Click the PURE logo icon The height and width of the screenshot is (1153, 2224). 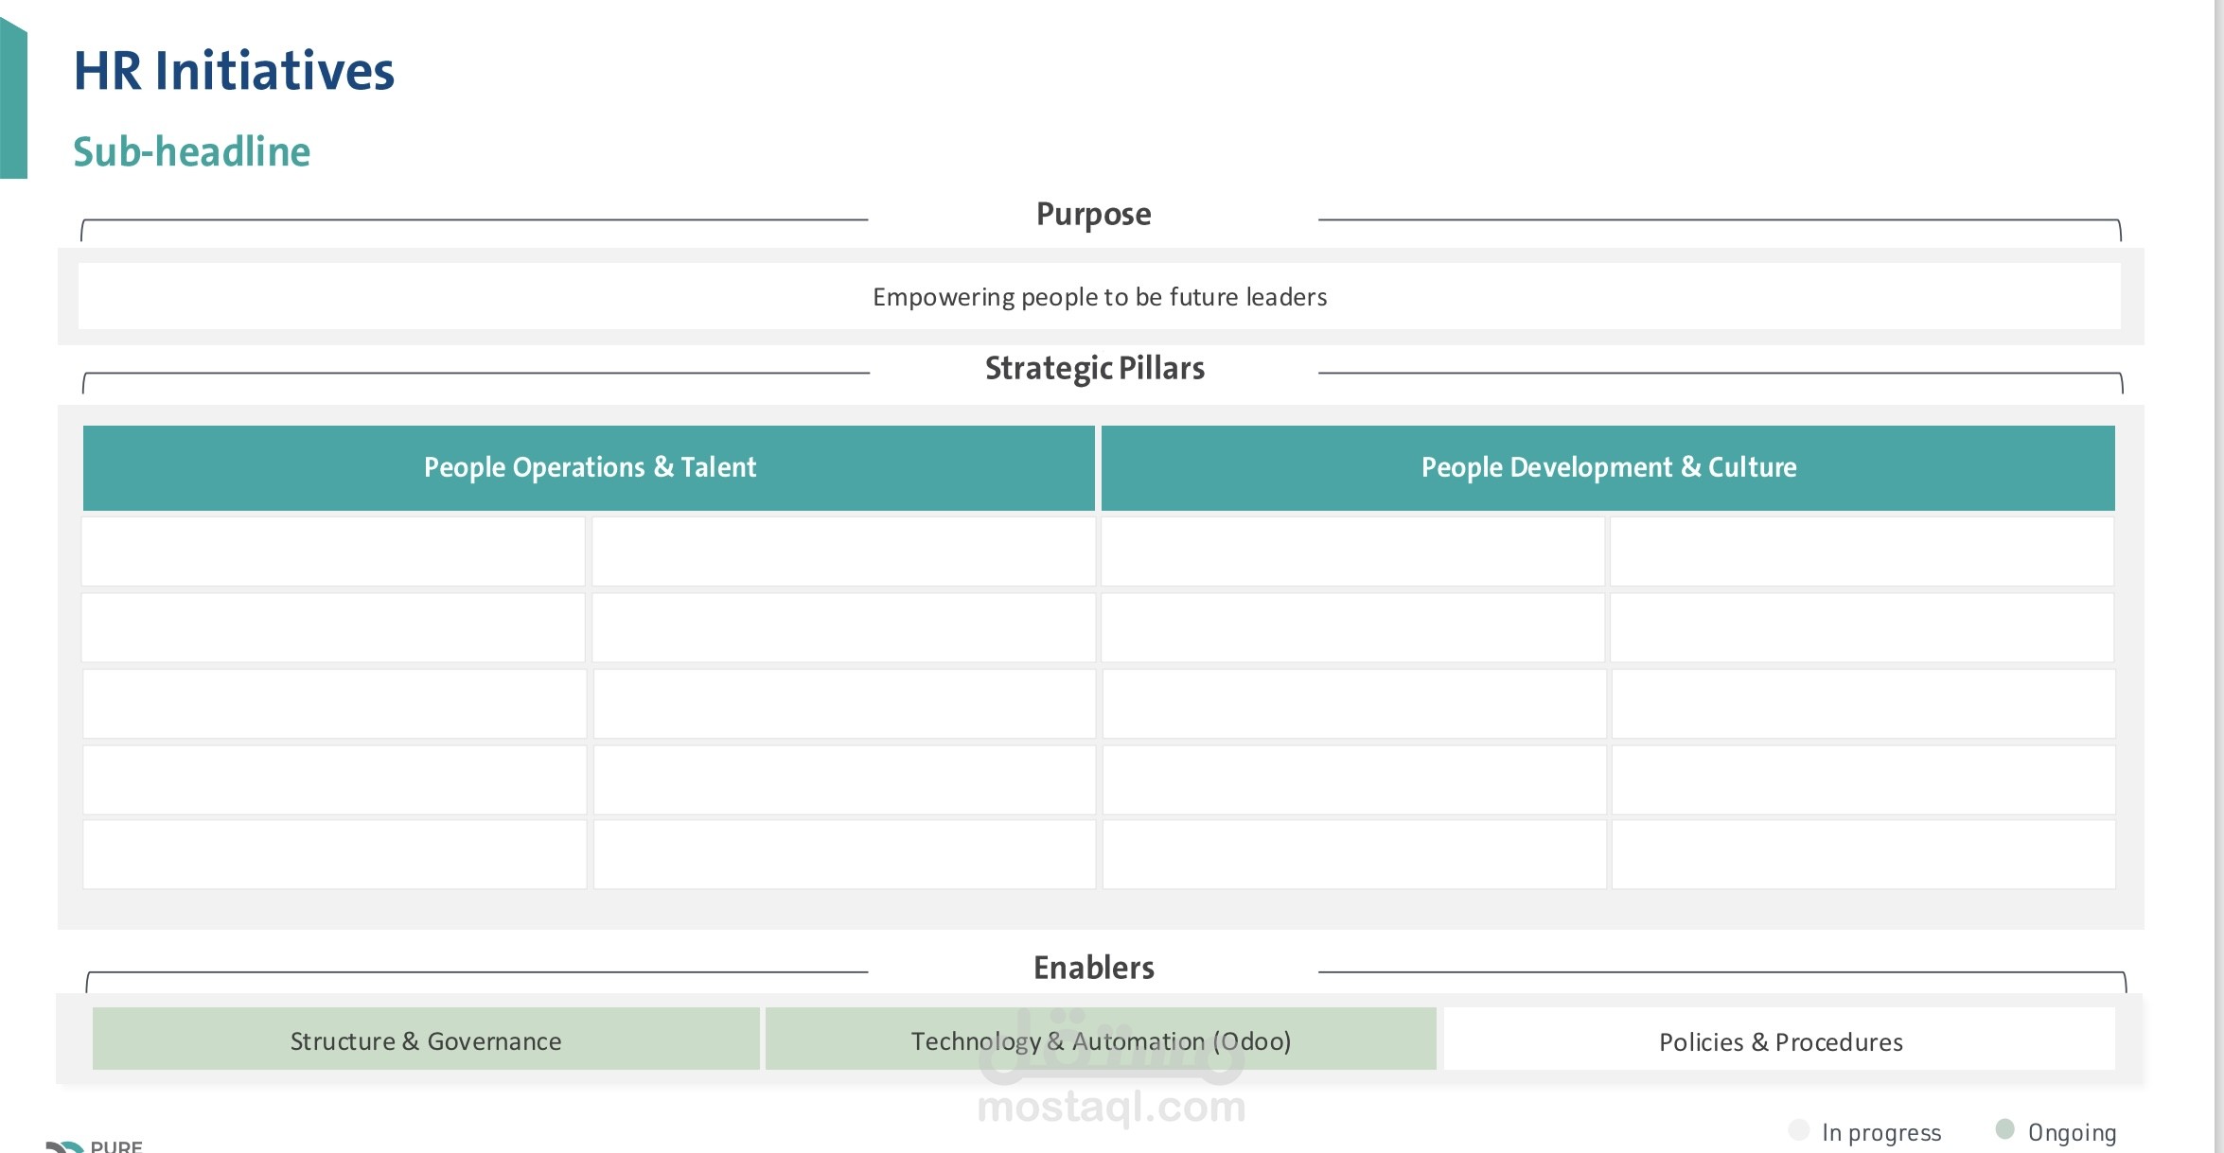coord(65,1146)
